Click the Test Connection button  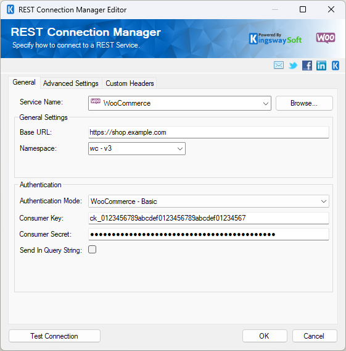pos(54,336)
